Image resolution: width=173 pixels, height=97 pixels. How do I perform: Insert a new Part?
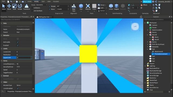[x=81, y=7]
